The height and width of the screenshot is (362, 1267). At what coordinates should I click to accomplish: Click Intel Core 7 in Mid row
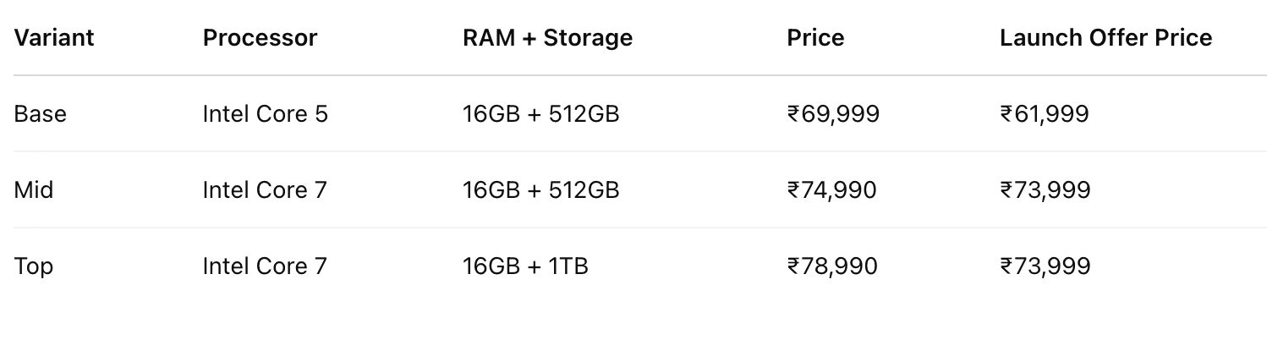pos(265,189)
